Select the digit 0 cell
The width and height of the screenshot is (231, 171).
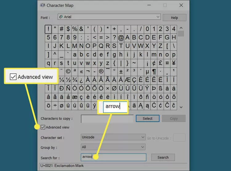[147, 29]
